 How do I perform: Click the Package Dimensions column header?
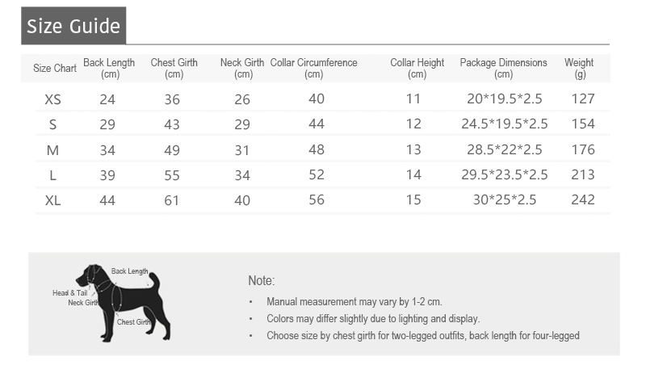(x=503, y=69)
